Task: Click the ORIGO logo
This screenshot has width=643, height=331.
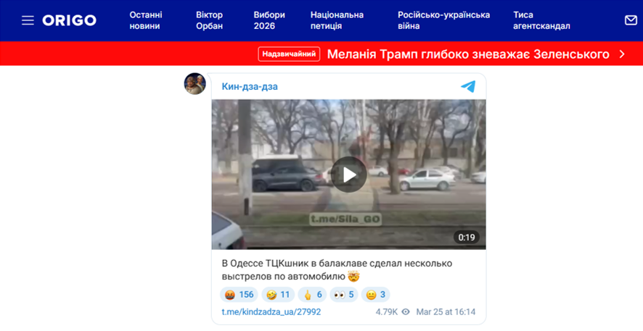Action: tap(69, 20)
